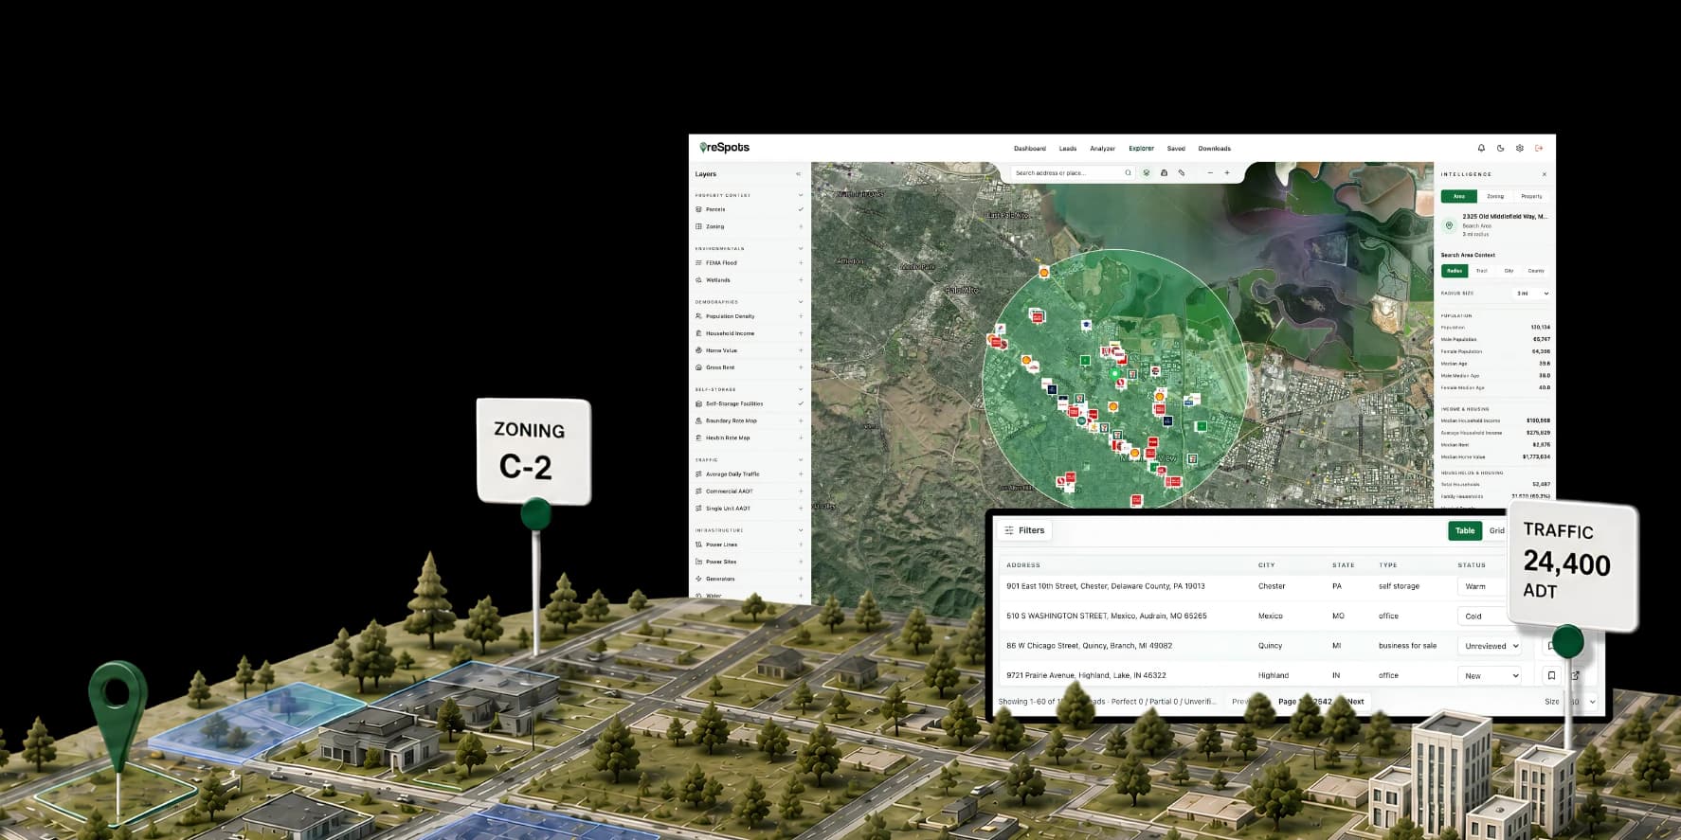The image size is (1681, 840).
Task: Open the Dashboard nav item
Action: click(1030, 149)
